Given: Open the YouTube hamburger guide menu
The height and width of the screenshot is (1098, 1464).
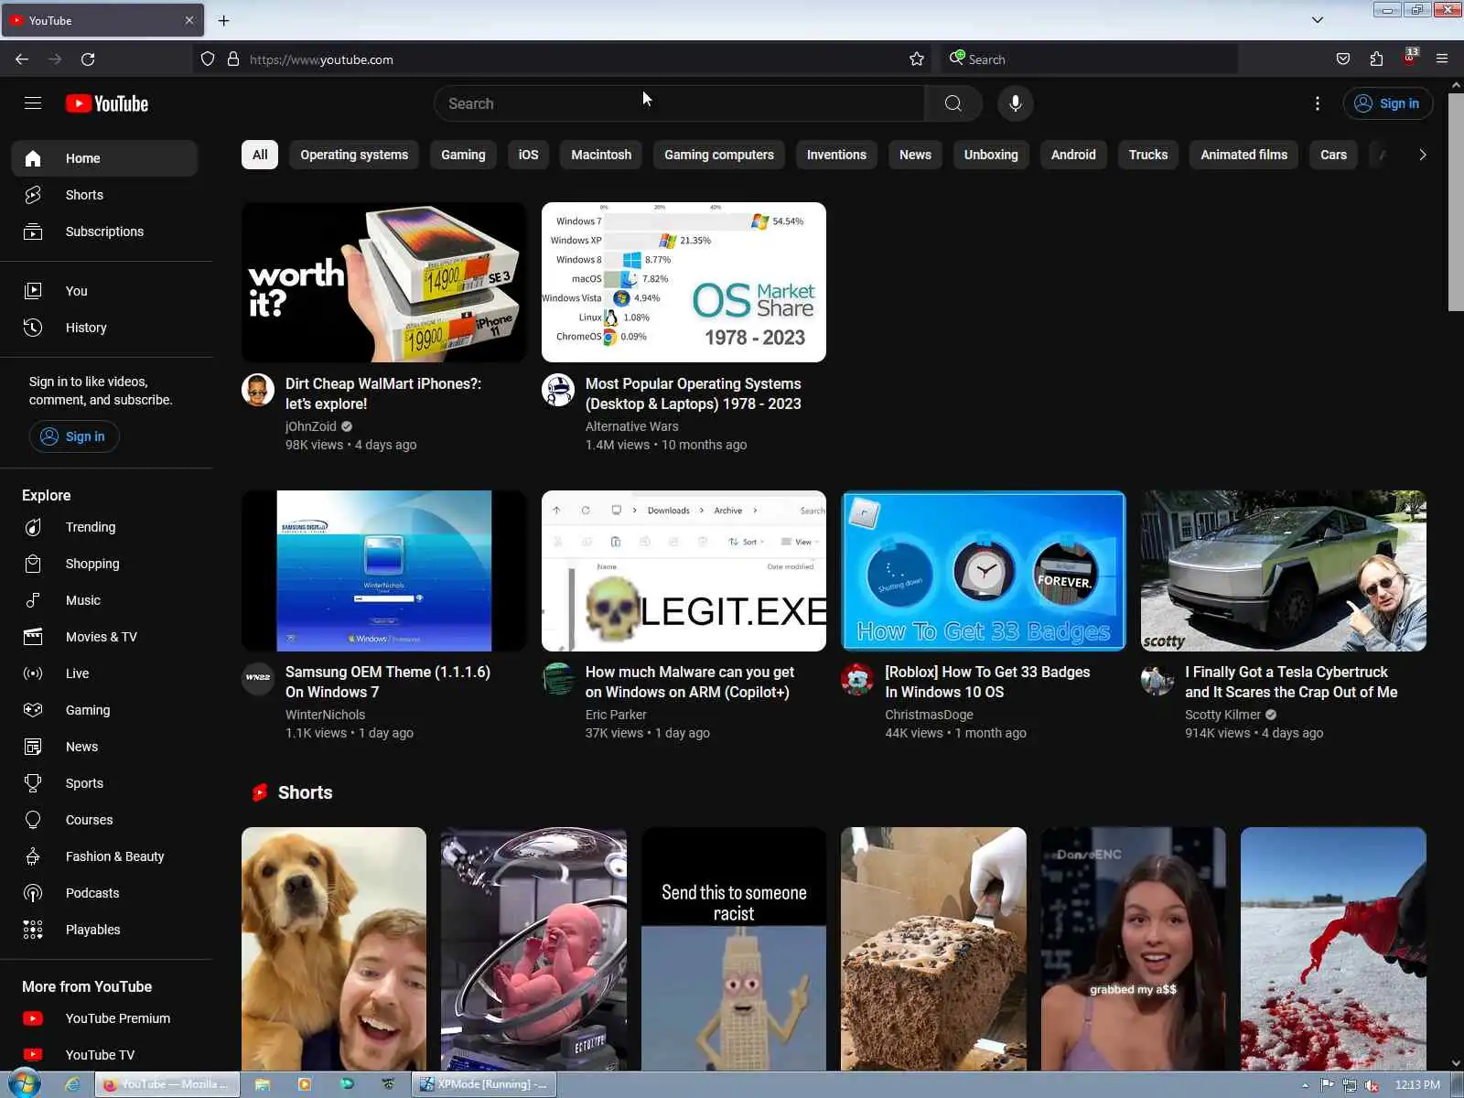Looking at the screenshot, I should (33, 103).
